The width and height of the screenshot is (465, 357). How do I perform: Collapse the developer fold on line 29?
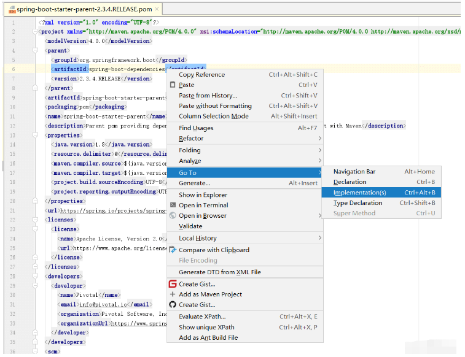35,285
